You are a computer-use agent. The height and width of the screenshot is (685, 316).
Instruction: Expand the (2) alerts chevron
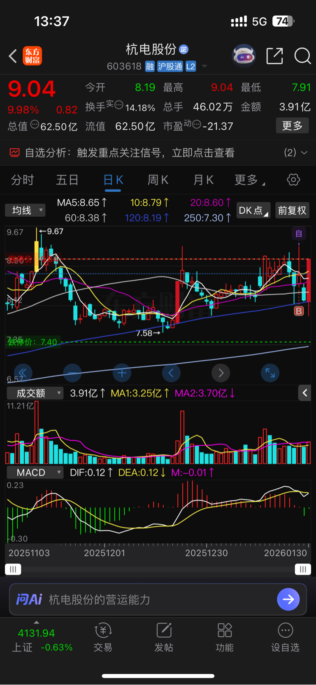304,153
